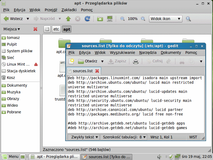Open the Szerokość tabulacji dropdown
Viewport: 213px width, 160px height.
pyautogui.click(x=124, y=137)
